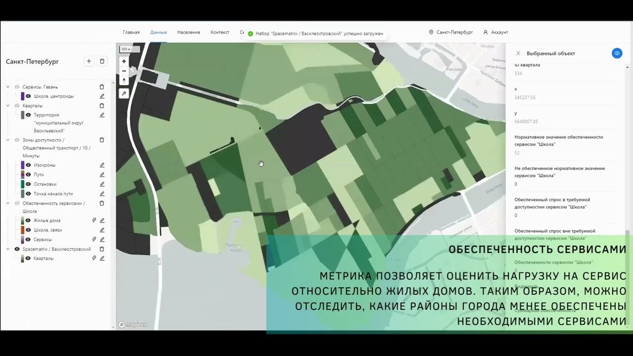The width and height of the screenshot is (633, 356).
Task: Open the Санкт-Петербург city selector
Action: [x=451, y=32]
